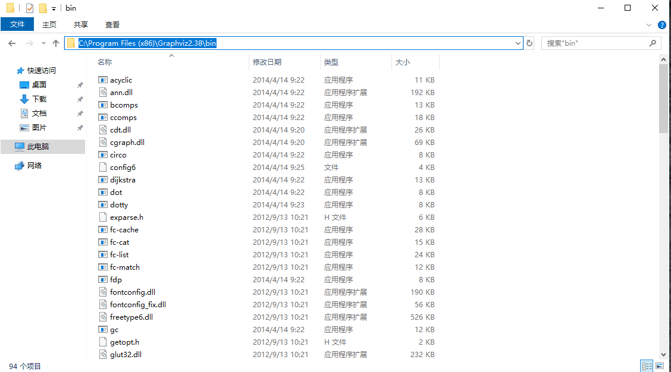Select the fc-cat file name
This screenshot has height=372, width=671.
[120, 242]
